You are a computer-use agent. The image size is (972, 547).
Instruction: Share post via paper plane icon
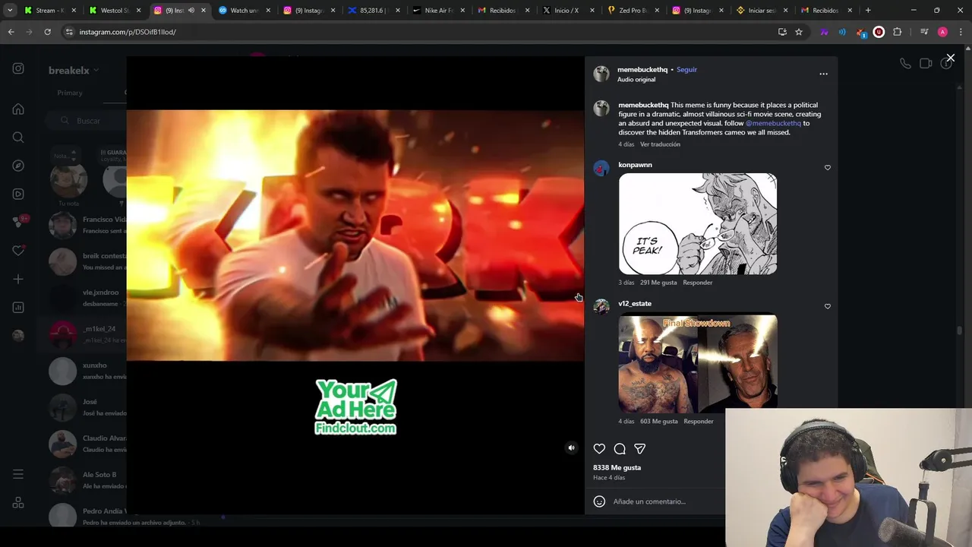click(x=639, y=449)
